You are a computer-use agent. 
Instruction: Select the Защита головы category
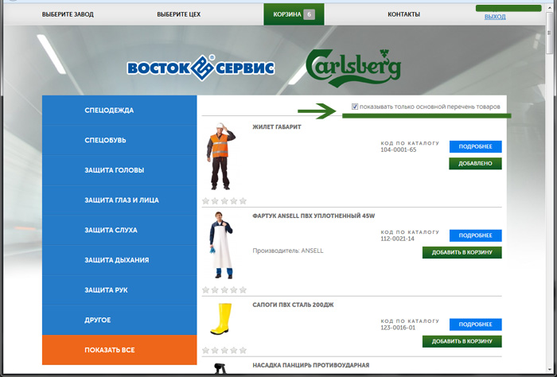(119, 170)
